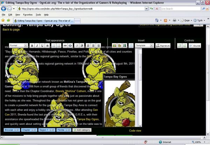Click the Undo icon under Controls
This screenshot has height=145, width=210.
click(180, 46)
